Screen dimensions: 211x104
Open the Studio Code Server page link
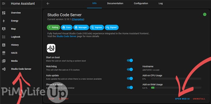pos(66,36)
